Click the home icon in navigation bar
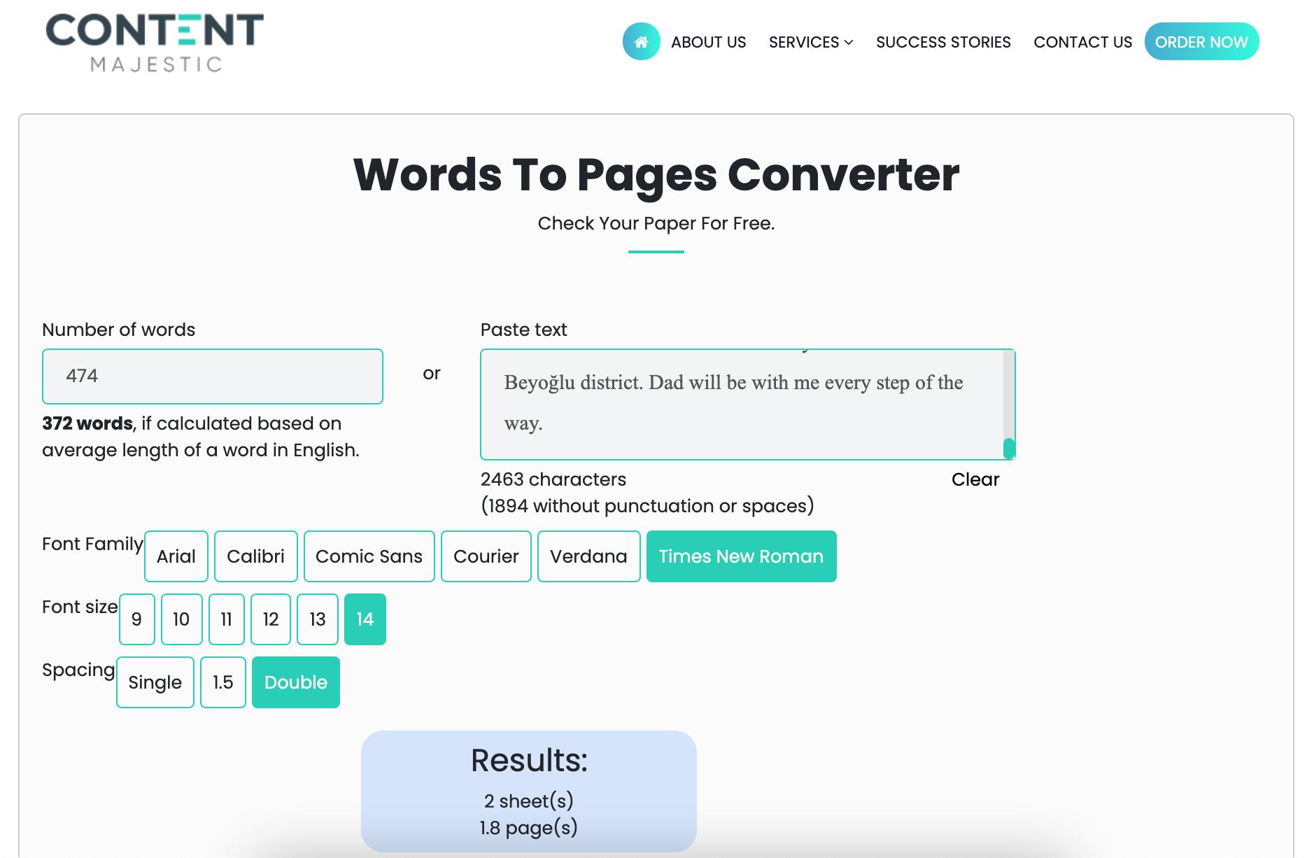1314x858 pixels. (x=641, y=41)
